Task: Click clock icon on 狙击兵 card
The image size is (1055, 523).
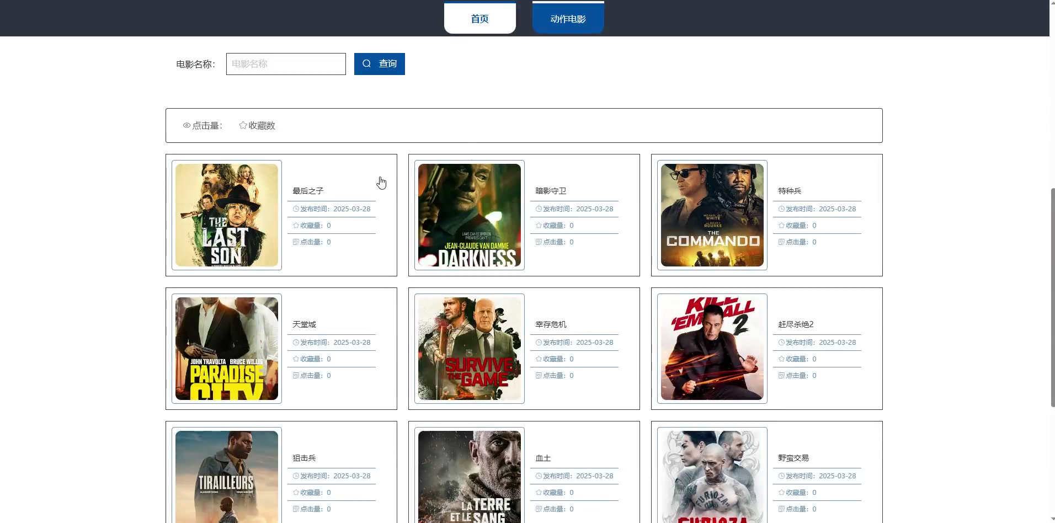Action: [x=296, y=476]
